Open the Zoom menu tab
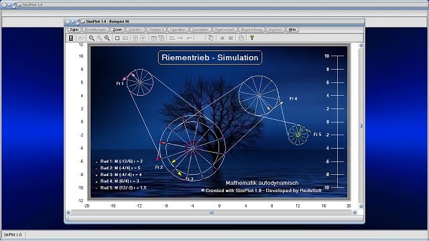 (117, 29)
